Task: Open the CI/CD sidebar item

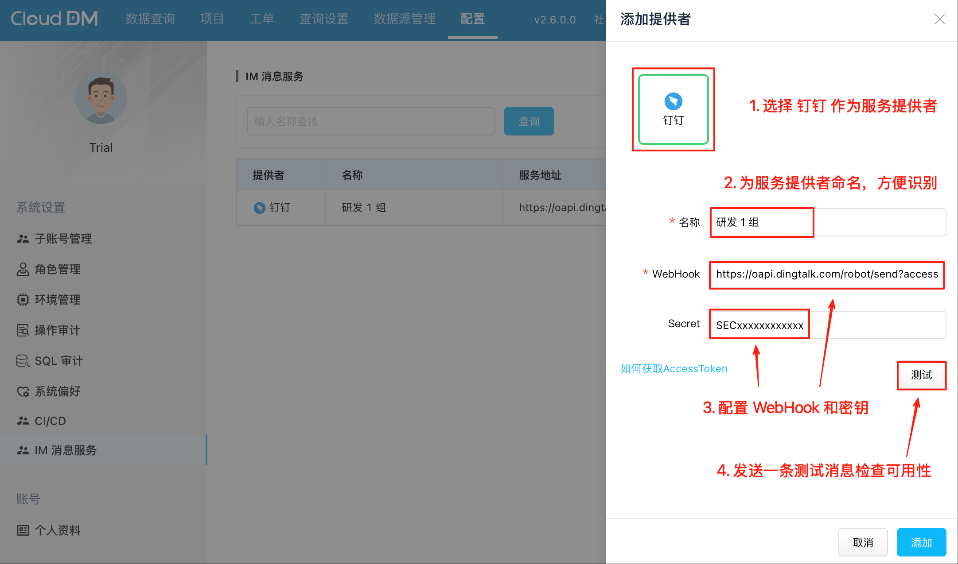Action: [x=50, y=421]
